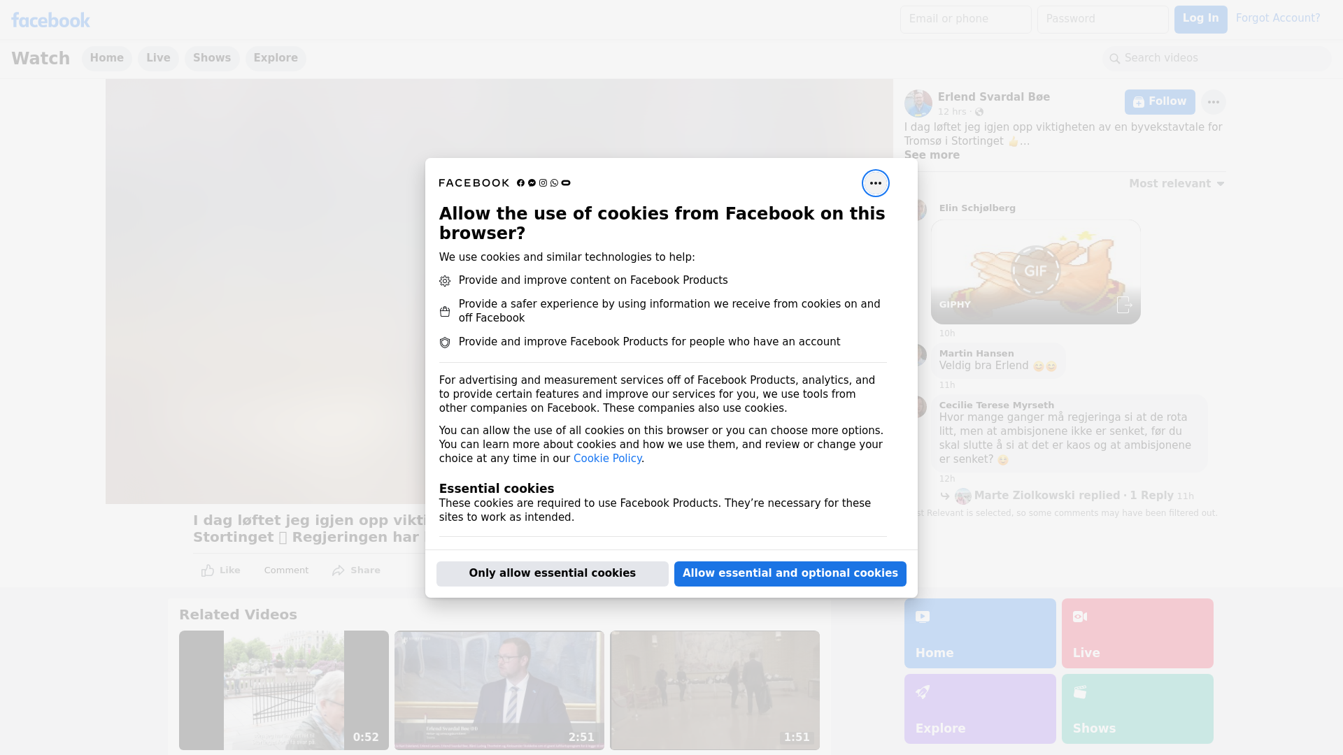Open the blue Home tile
Viewport: 1343px width, 755px height.
[979, 633]
